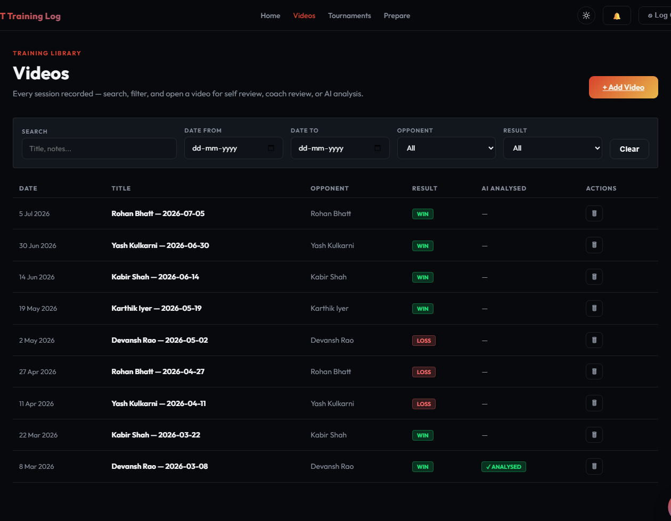The height and width of the screenshot is (521, 671).
Task: Click the date cell 8 Mar 2026
Action: tap(37, 466)
